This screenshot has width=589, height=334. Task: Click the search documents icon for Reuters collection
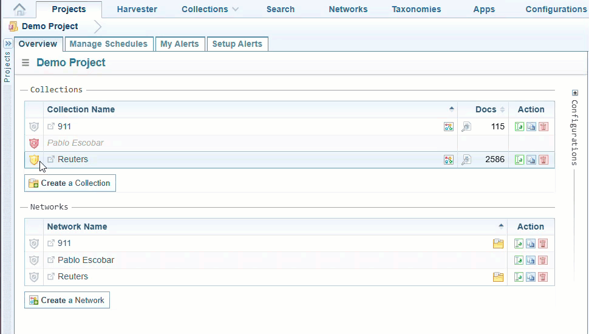click(466, 160)
